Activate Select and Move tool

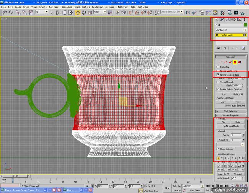pyautogui.click(x=78, y=13)
